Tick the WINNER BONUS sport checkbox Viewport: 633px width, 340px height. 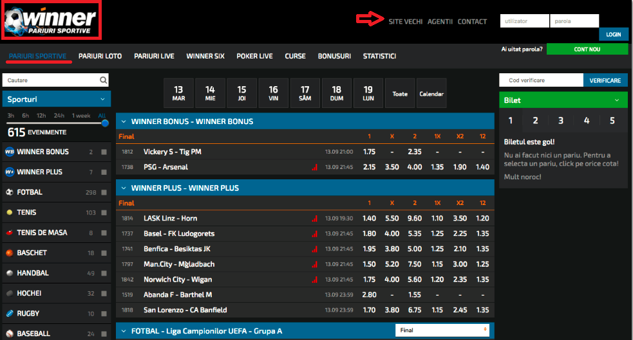pos(104,152)
